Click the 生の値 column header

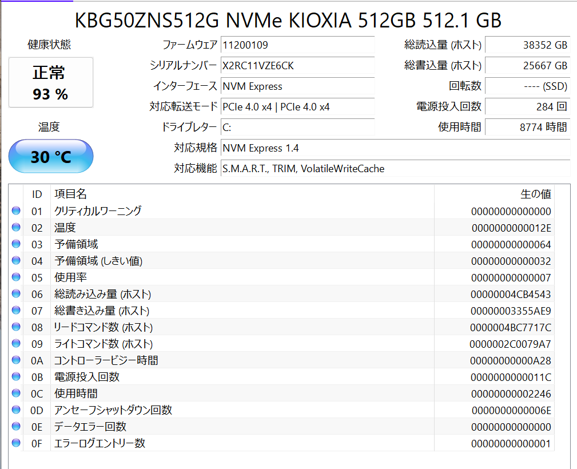535,194
